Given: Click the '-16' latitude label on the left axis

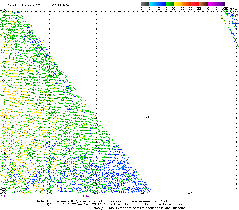Looking at the screenshot, I should 3,117.
